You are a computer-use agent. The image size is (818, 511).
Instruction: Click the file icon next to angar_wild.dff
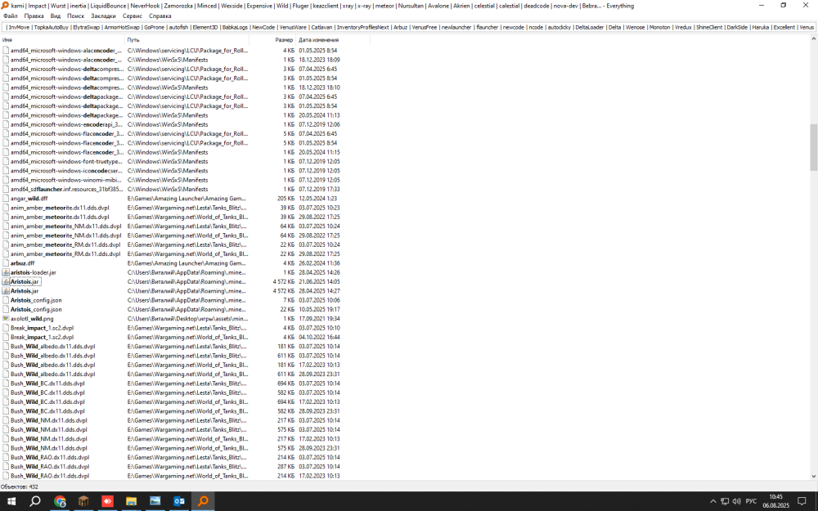(x=6, y=198)
